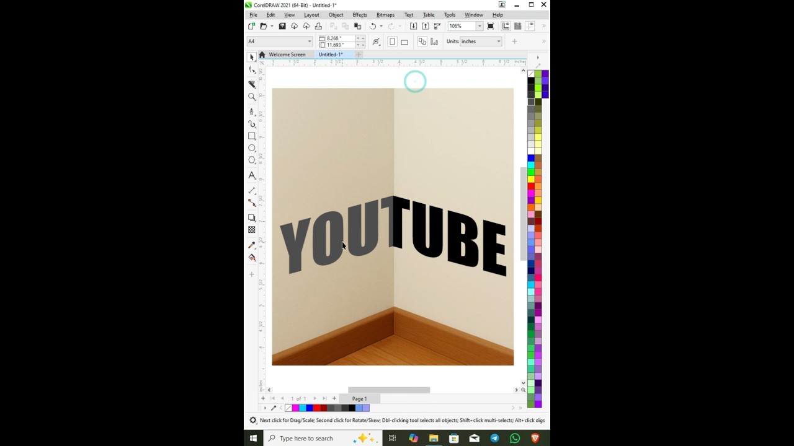Click the Undo arrow

click(373, 26)
